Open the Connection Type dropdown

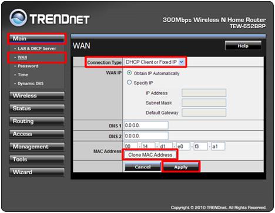[154, 62]
